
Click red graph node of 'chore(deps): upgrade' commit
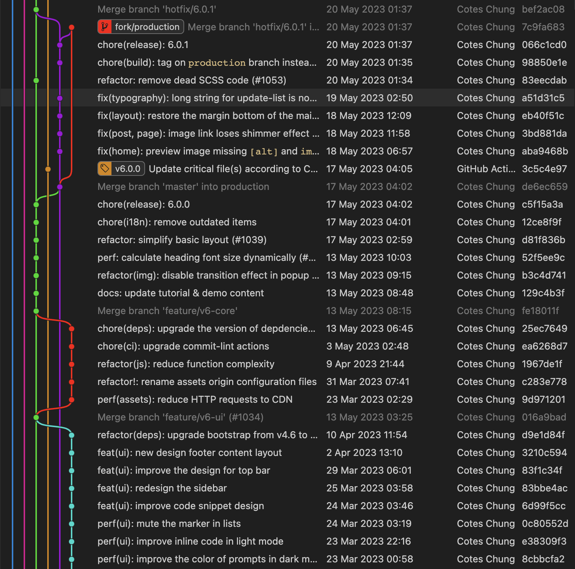tap(72, 329)
